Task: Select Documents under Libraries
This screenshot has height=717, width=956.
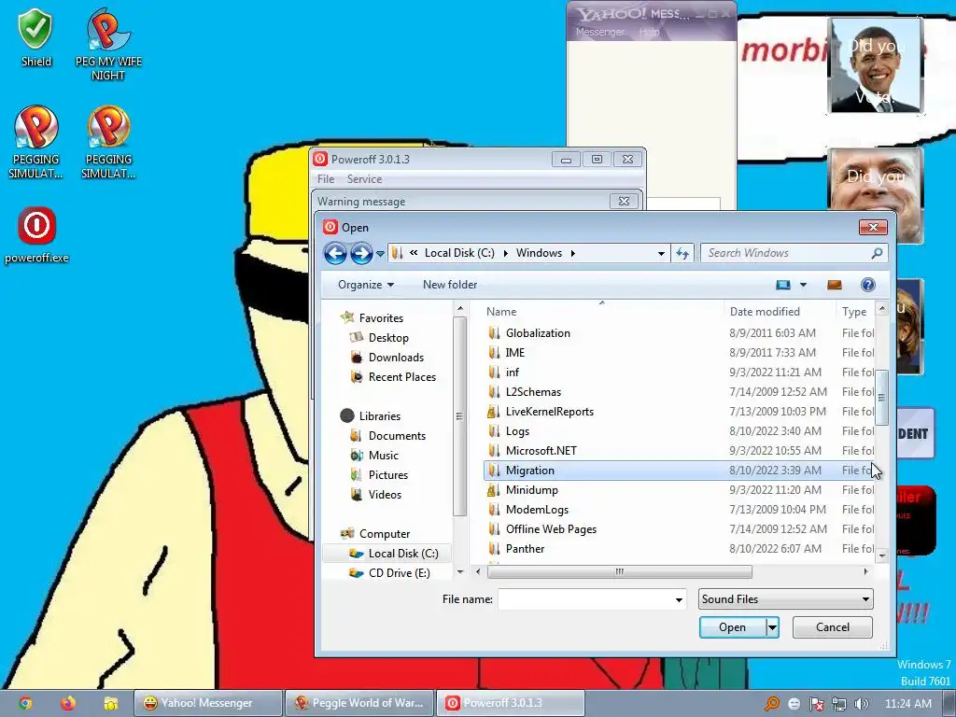Action: pos(397,436)
